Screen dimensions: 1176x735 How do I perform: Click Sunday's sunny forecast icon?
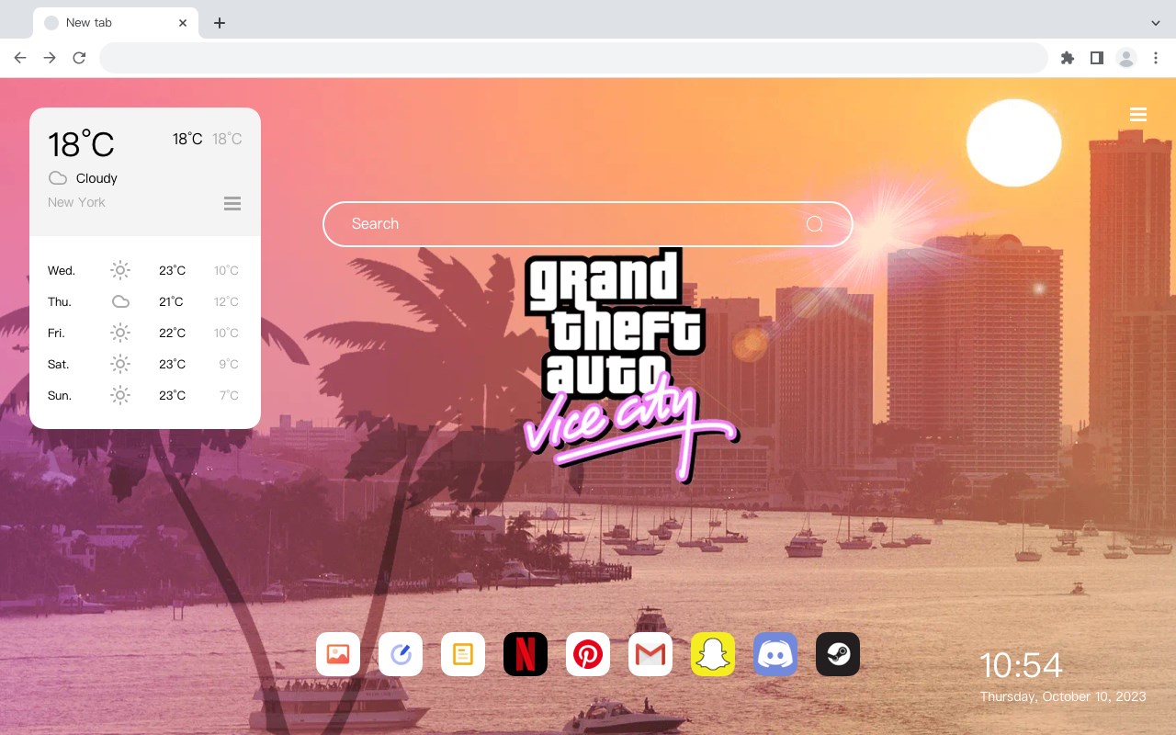(120, 395)
